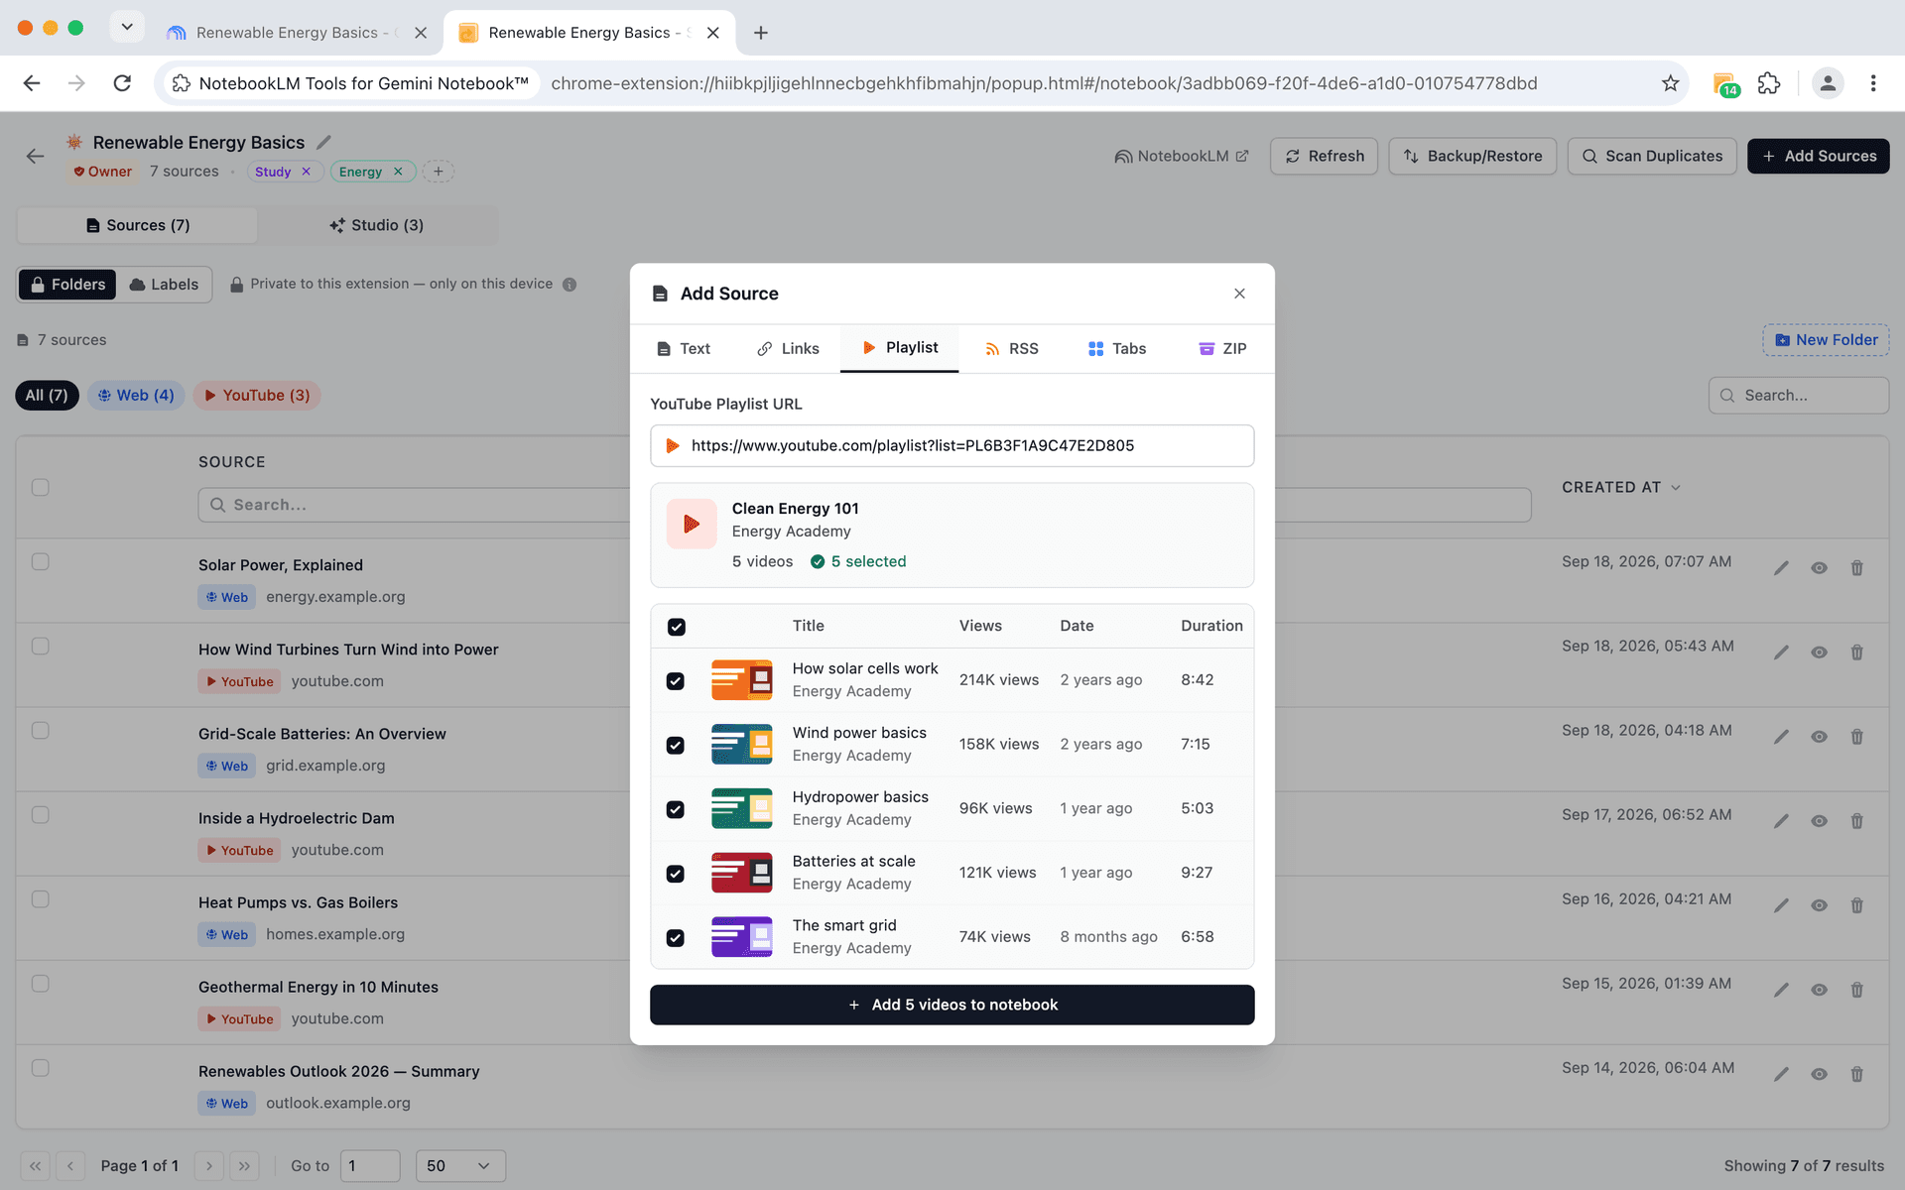
Task: Uncheck the Batteries at scale video
Action: pyautogui.click(x=676, y=874)
